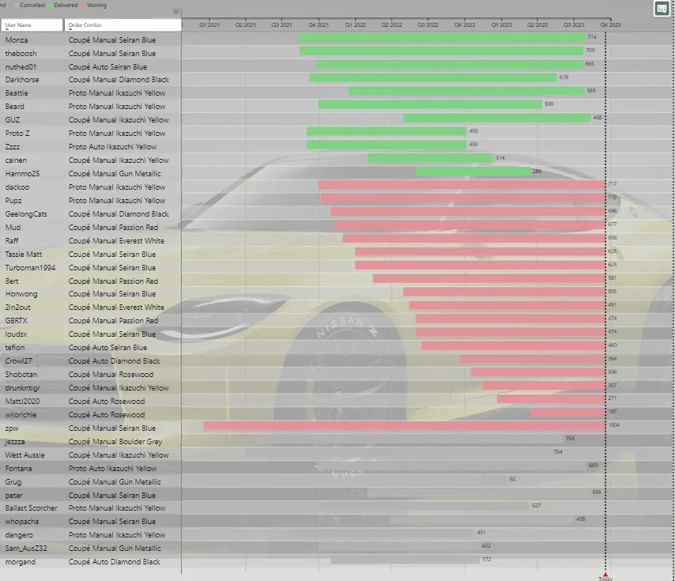675x581 pixels.
Task: Click the Q4 2023 axis label
Action: pyautogui.click(x=611, y=25)
